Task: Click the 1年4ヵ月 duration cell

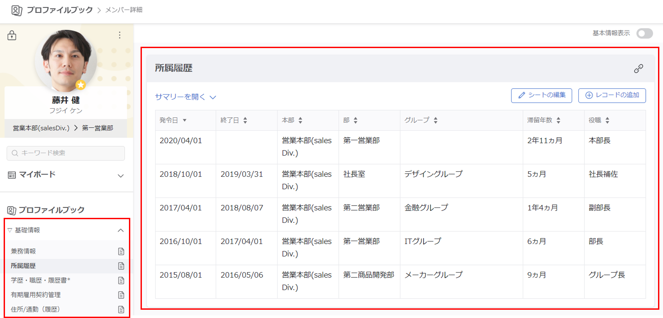Action: 543,208
